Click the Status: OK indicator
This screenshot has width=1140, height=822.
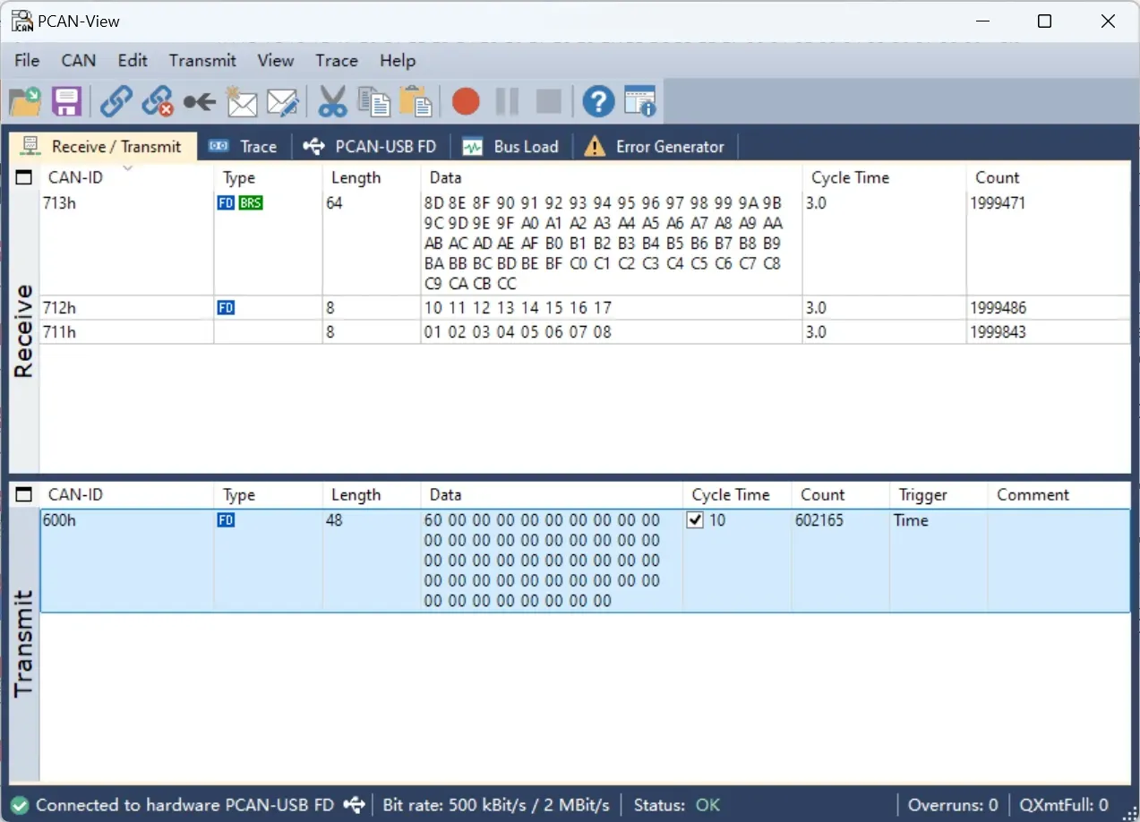(x=677, y=805)
